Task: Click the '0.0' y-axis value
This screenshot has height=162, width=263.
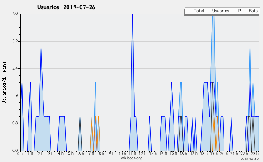Action: click(x=15, y=151)
